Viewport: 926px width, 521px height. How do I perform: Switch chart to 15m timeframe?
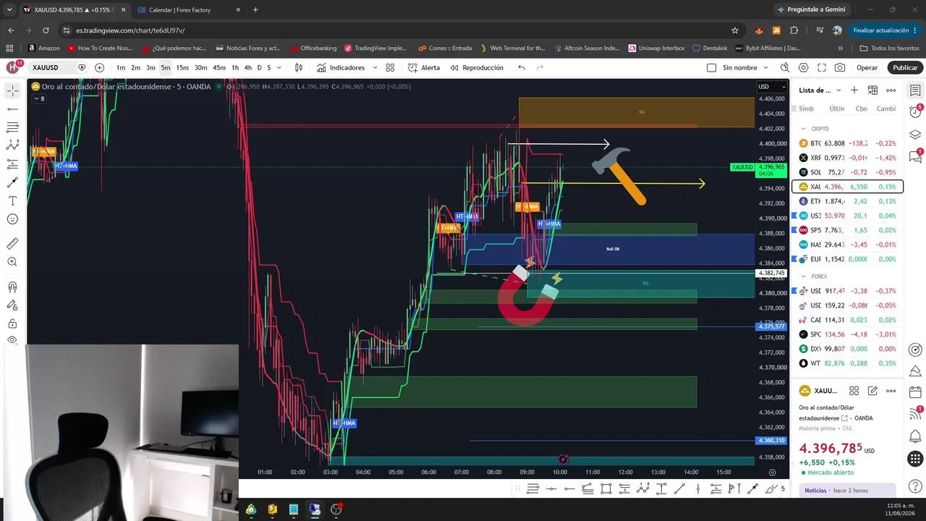(x=182, y=67)
